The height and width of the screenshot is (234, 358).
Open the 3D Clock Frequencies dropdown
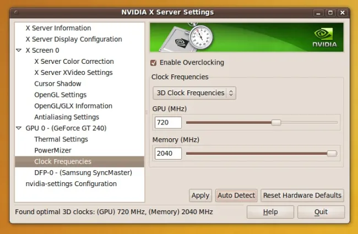(194, 93)
